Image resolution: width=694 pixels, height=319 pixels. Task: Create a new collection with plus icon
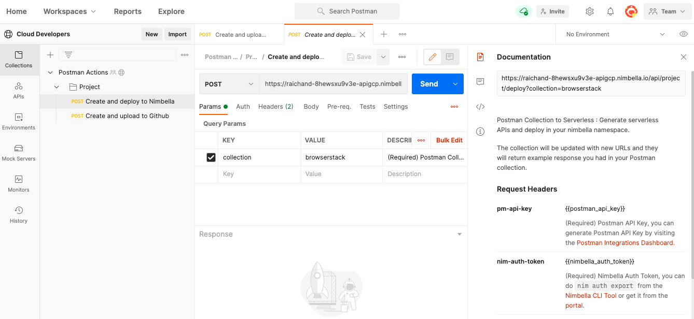click(50, 55)
